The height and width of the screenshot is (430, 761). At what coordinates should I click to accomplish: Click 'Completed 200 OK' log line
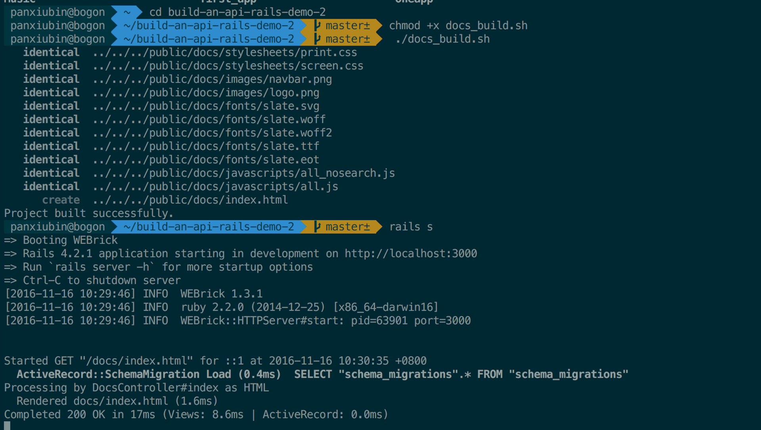[x=196, y=415]
